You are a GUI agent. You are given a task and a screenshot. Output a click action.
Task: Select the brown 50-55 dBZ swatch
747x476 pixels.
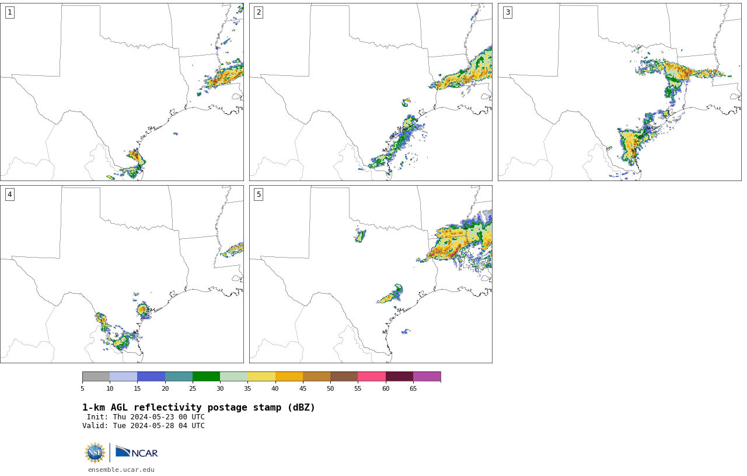344,376
